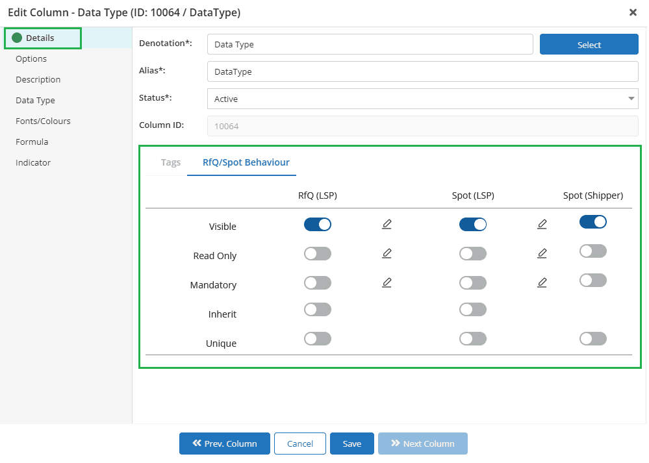Enable Read Only for Spot (Shipper)
This screenshot has height=463, width=649.
[592, 251]
